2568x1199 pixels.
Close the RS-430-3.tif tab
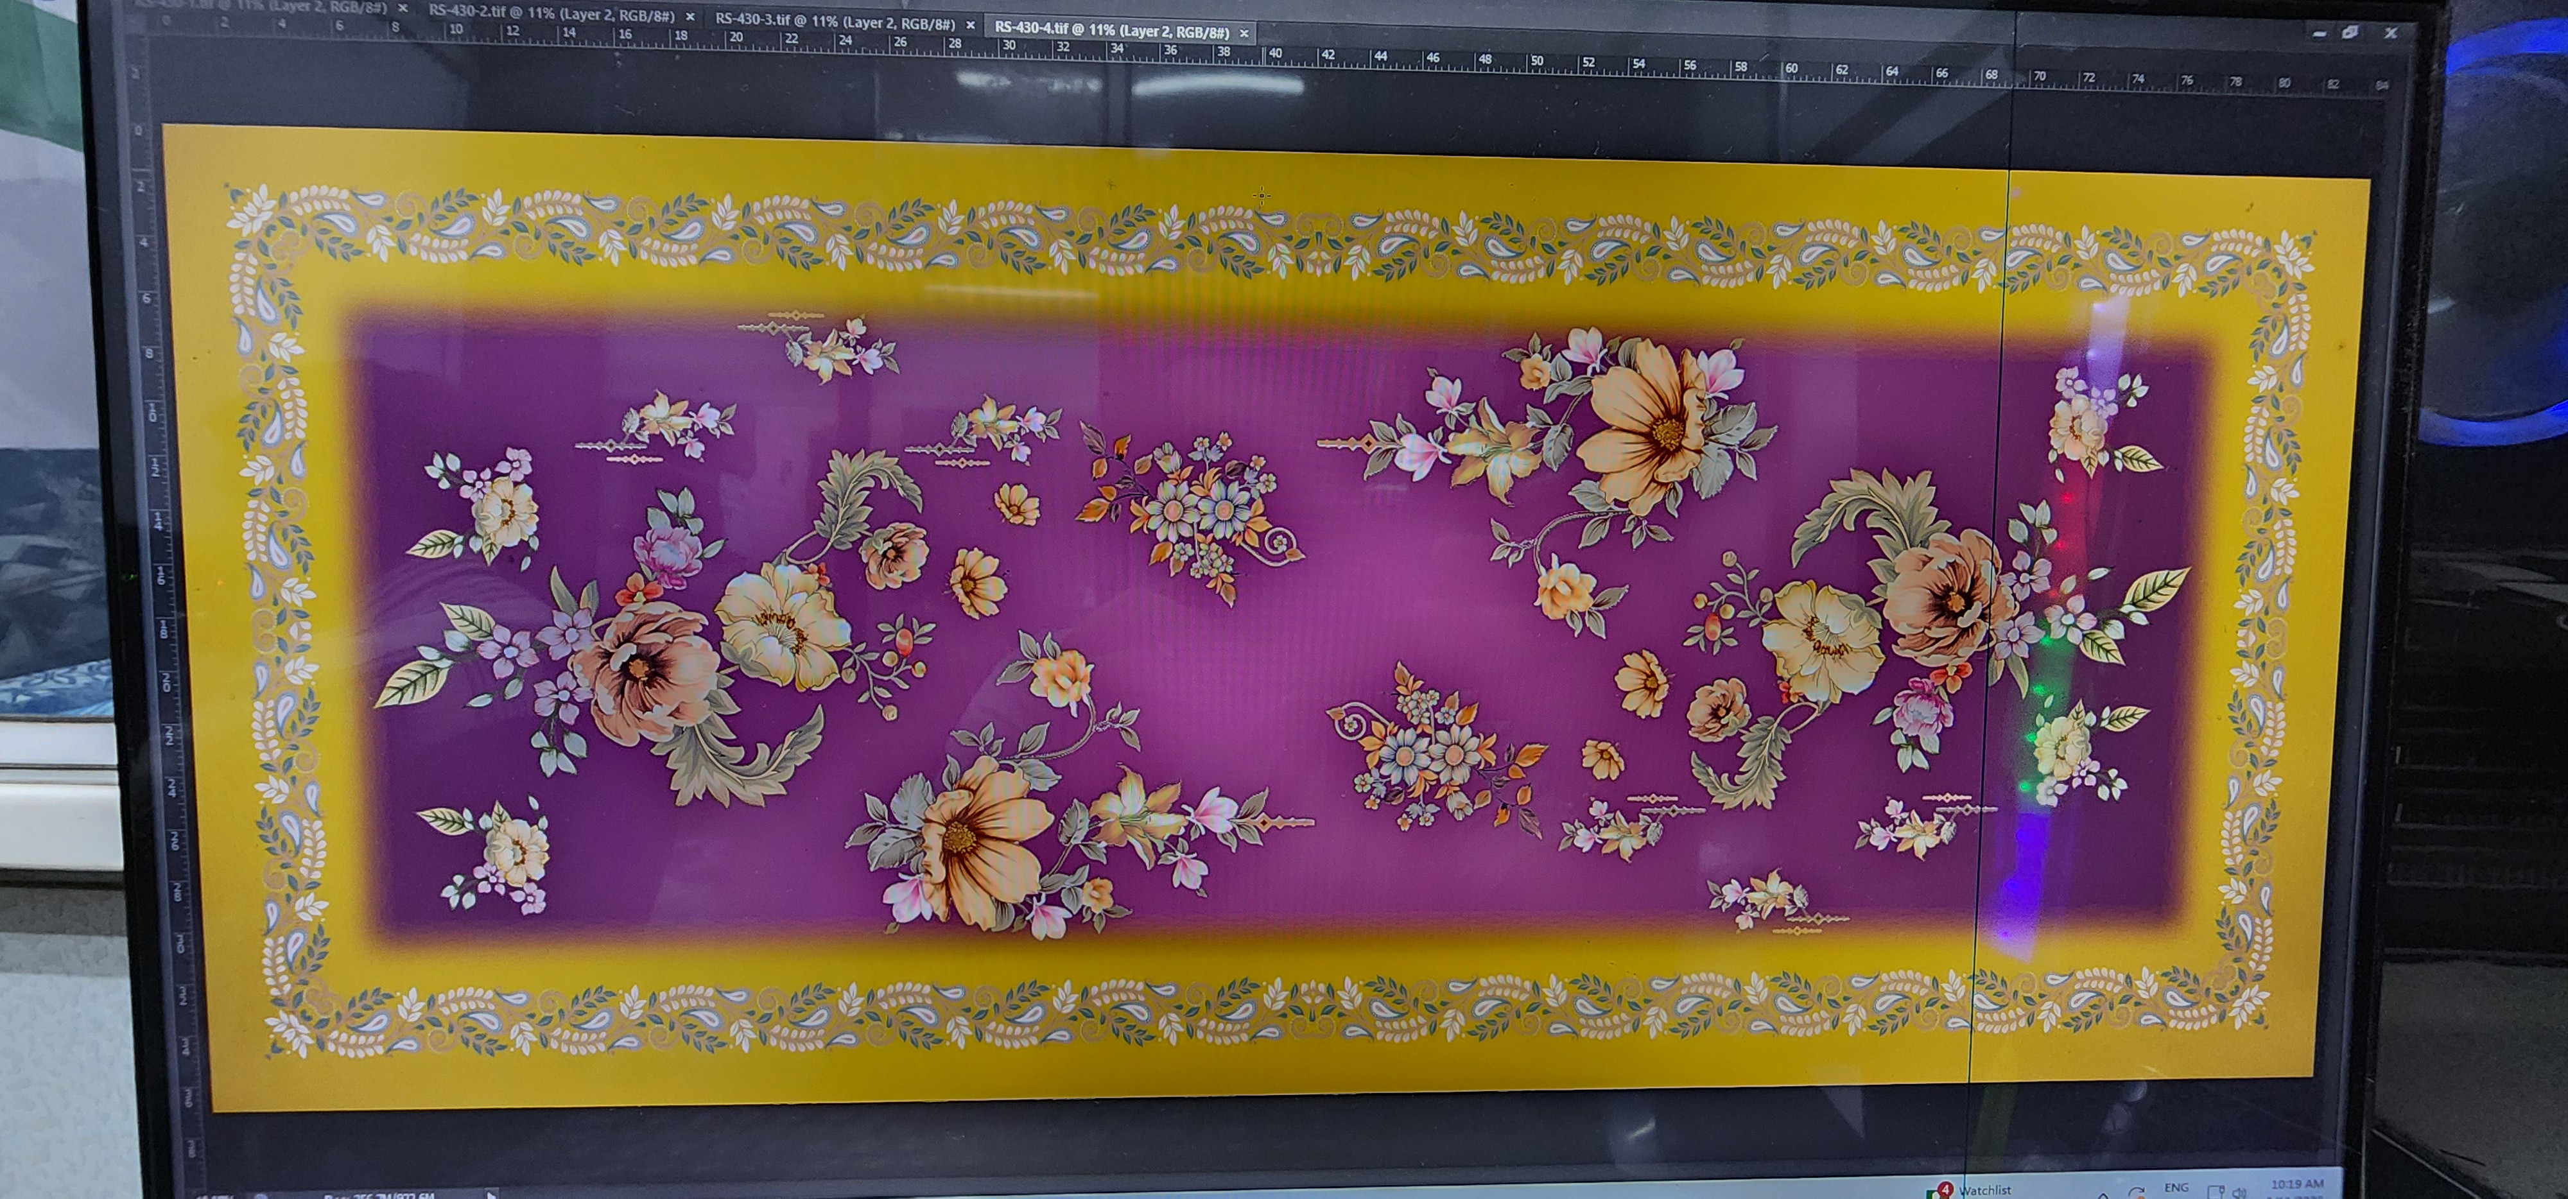point(970,25)
